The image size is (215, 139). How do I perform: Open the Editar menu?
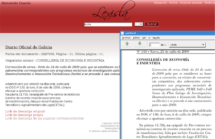(x=136, y=38)
